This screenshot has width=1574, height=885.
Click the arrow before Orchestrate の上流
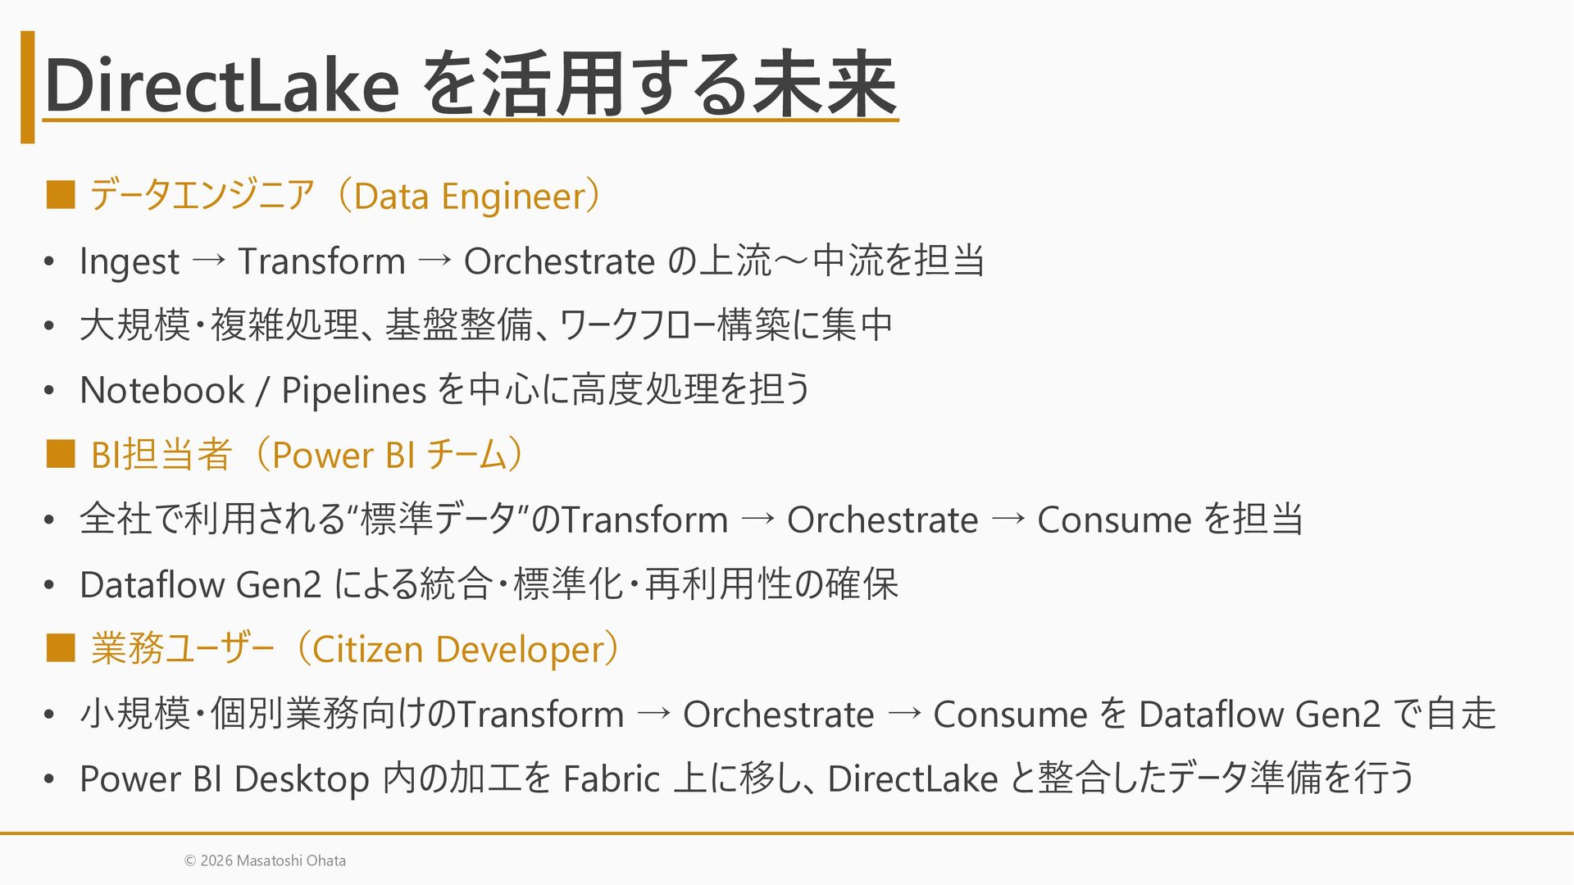point(434,261)
